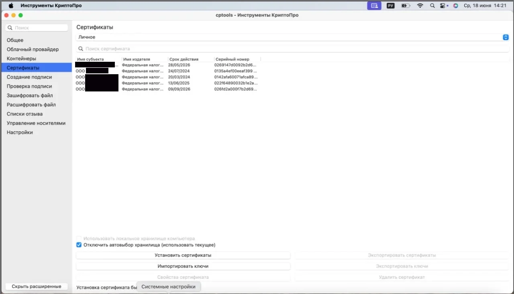The width and height of the screenshot is (514, 294).
Task: Sort by the Имя субъекта column header
Action: 99,59
